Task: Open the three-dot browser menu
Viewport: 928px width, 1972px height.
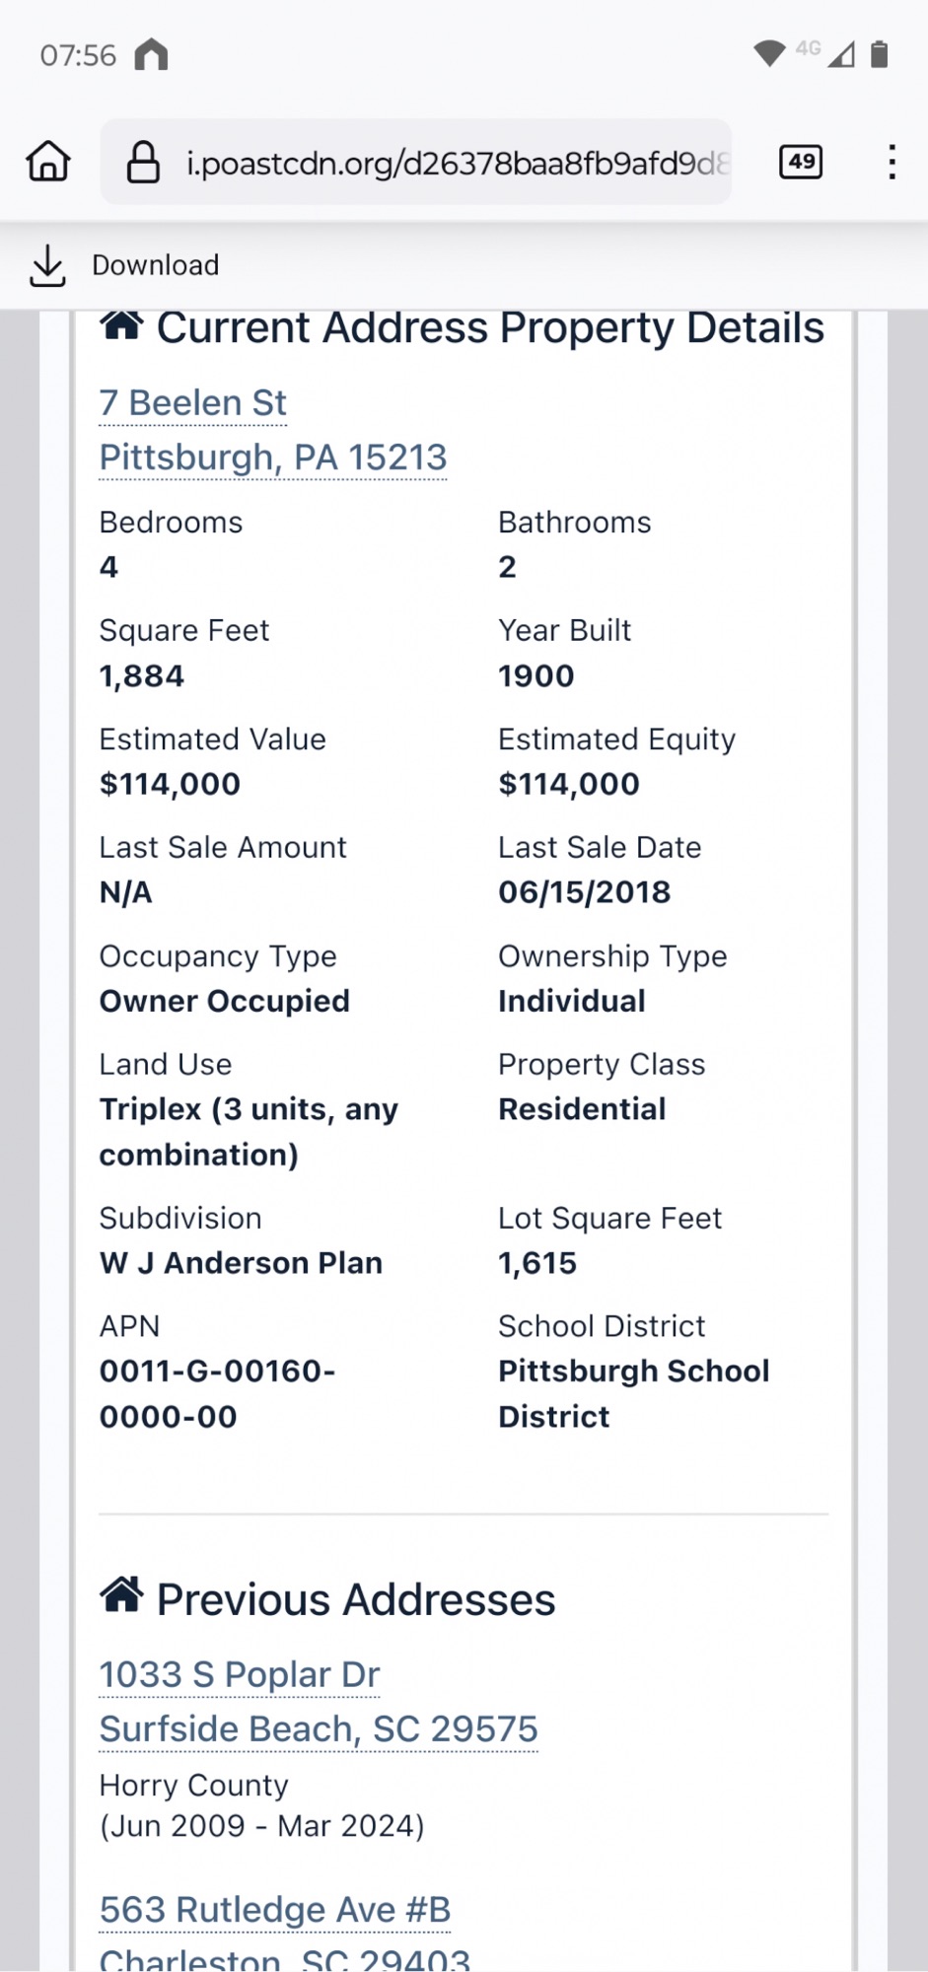Action: pos(892,162)
